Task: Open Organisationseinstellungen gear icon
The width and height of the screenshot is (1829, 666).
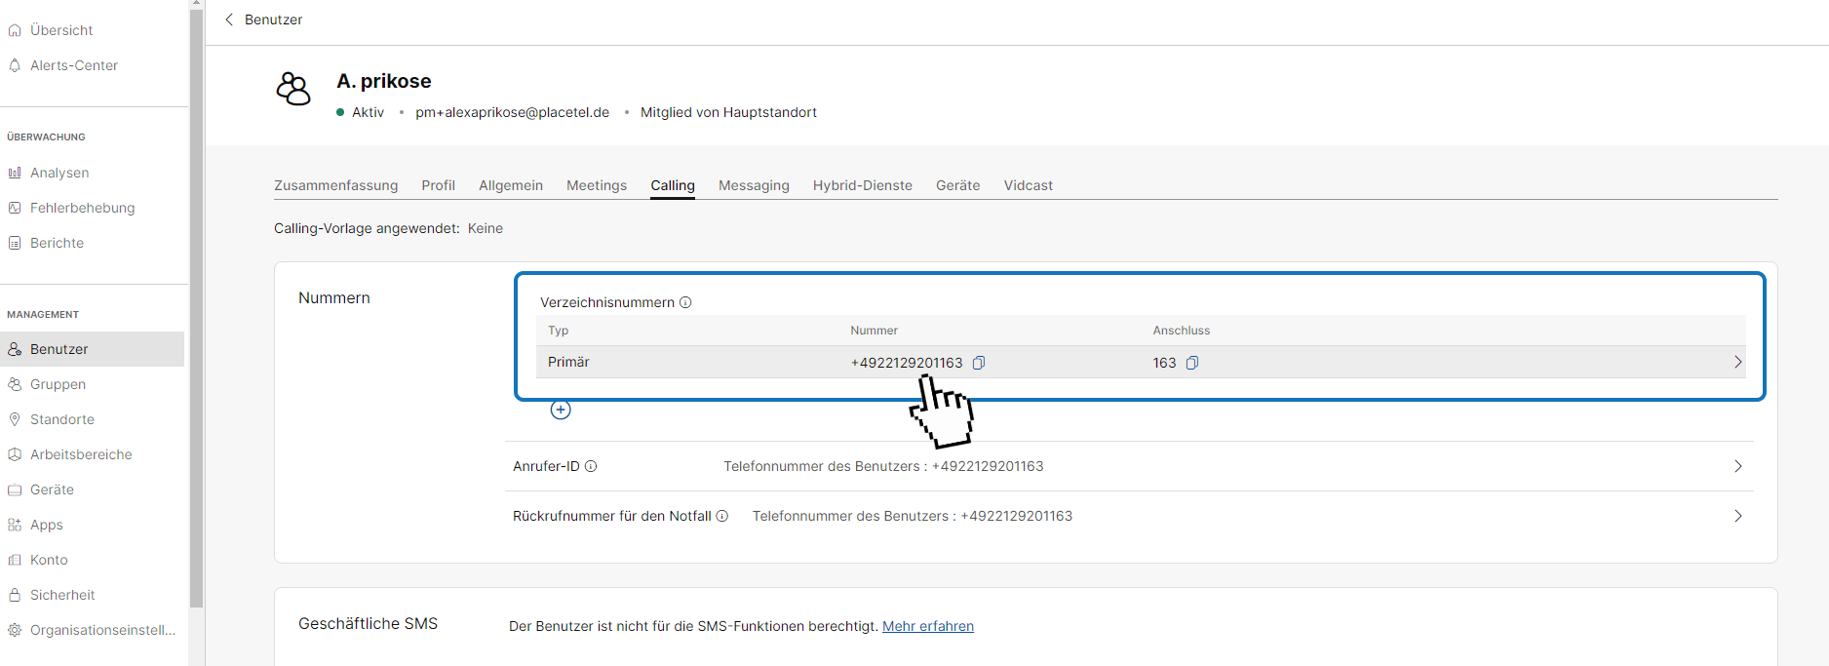Action: (x=15, y=630)
